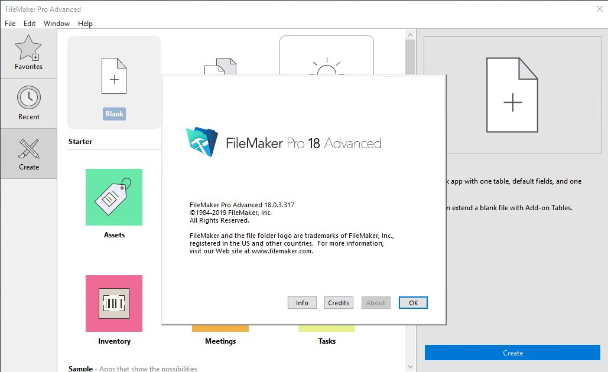Screen dimensions: 608x372
Task: Open the File menu
Action: click(x=10, y=23)
